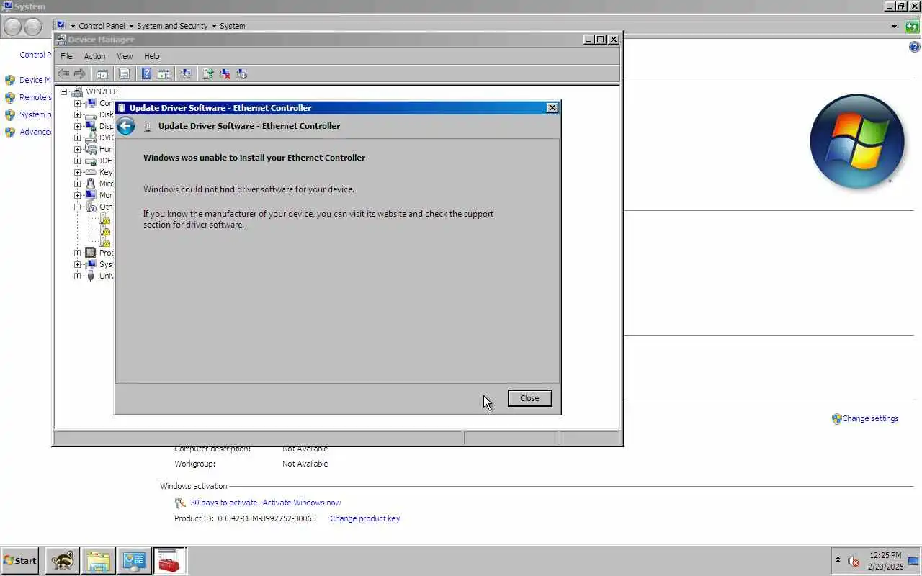
Task: Click the Disable device toolbar icon
Action: click(x=242, y=73)
